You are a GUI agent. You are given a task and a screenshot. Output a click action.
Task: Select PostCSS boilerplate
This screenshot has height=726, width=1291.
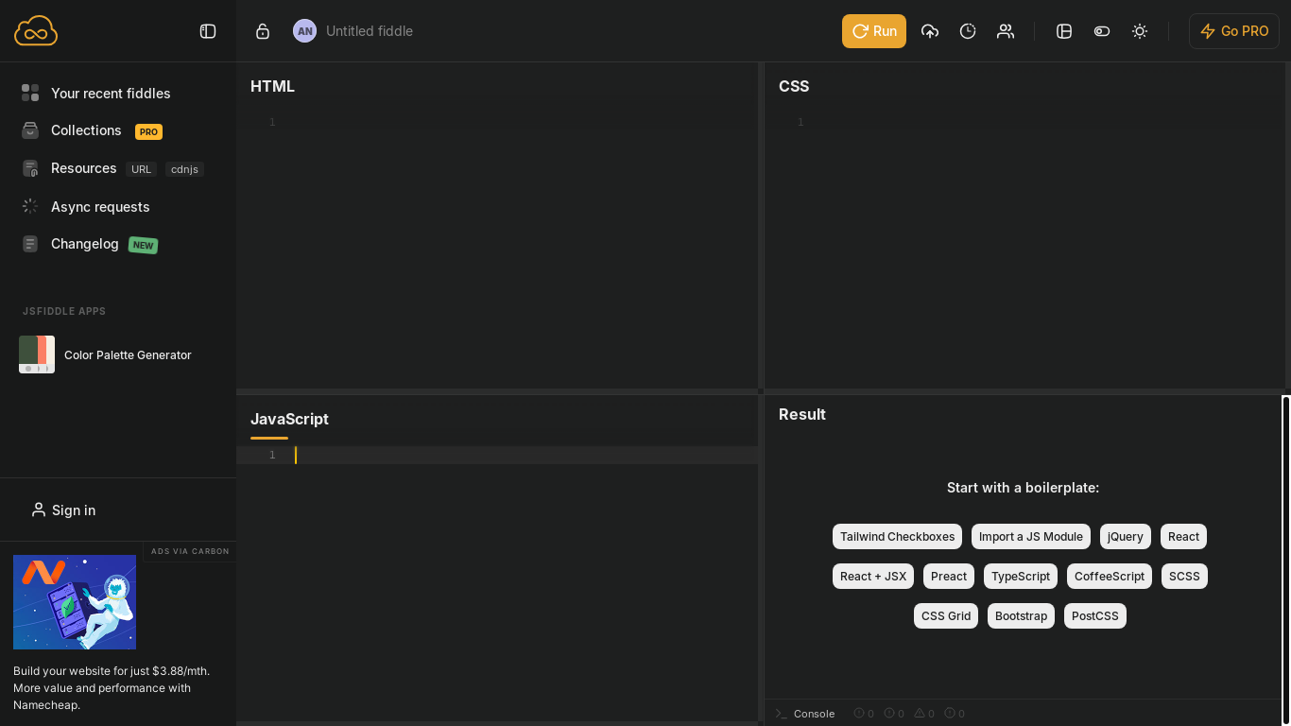point(1095,616)
